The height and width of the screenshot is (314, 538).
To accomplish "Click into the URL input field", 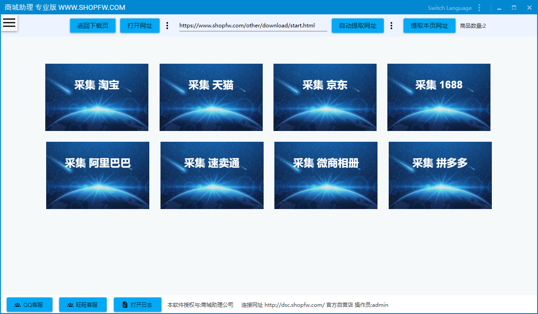I will 253,26.
